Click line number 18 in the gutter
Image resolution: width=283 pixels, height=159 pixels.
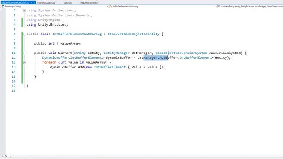coord(14,91)
